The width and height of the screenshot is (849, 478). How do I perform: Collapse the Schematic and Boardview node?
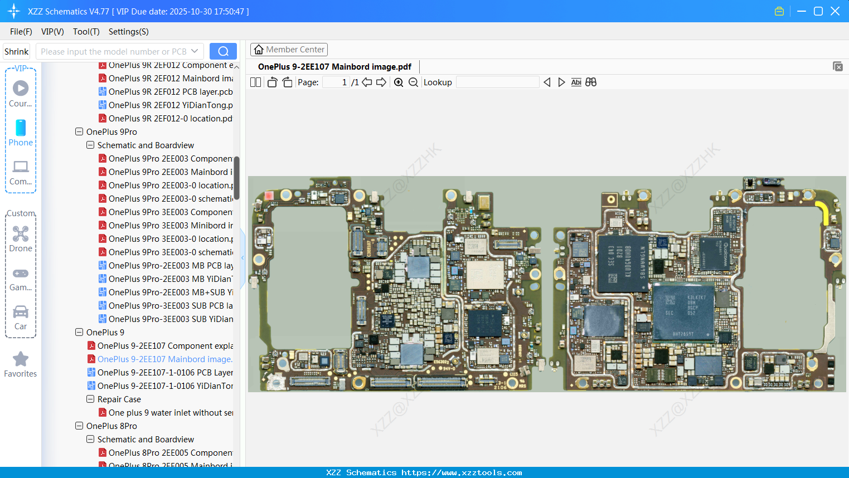pos(90,145)
